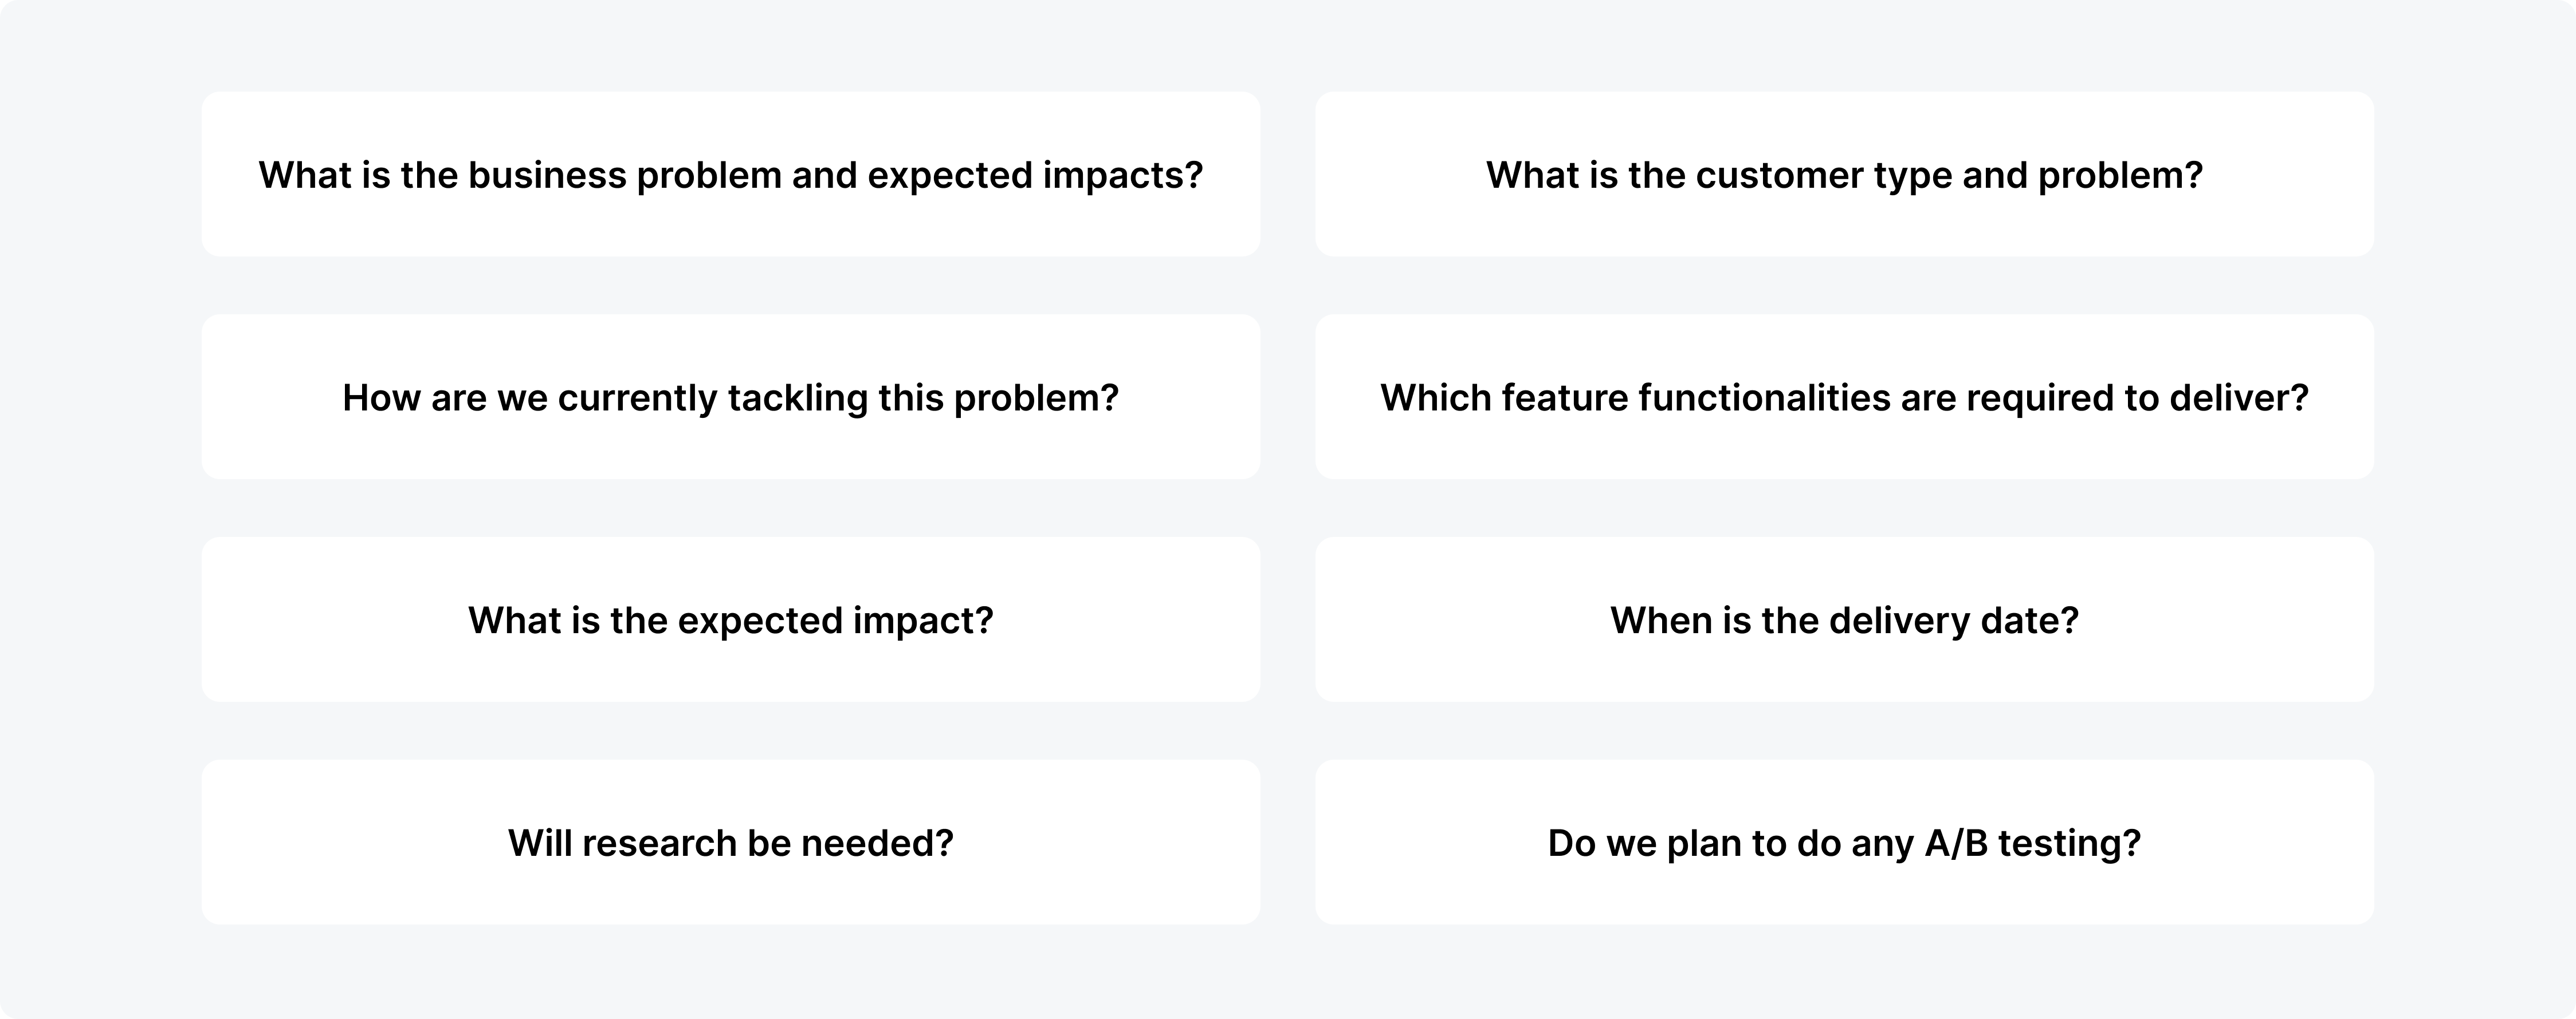Click the words 'delivery date?'

point(1954,621)
